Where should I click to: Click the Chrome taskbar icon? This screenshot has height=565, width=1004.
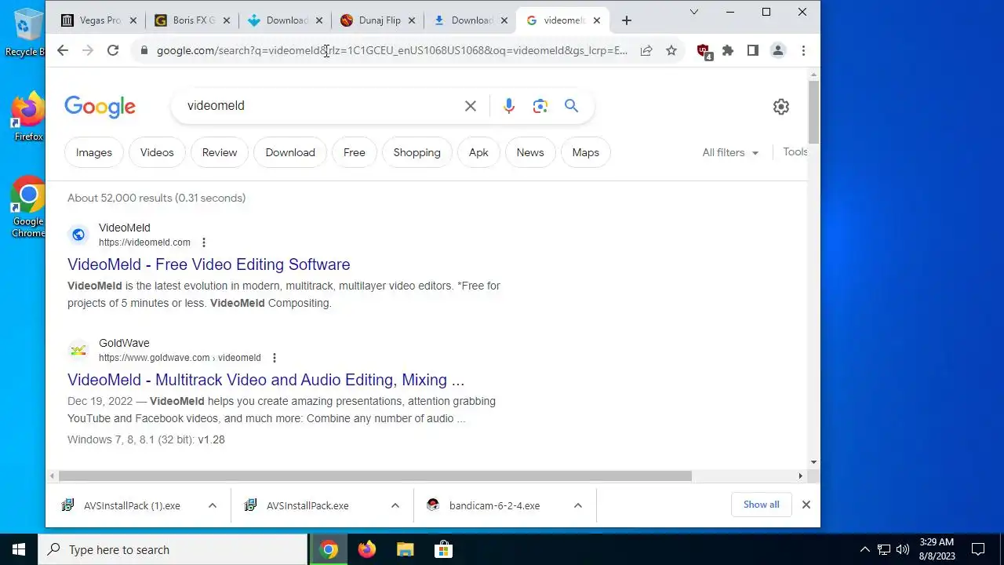pos(329,549)
